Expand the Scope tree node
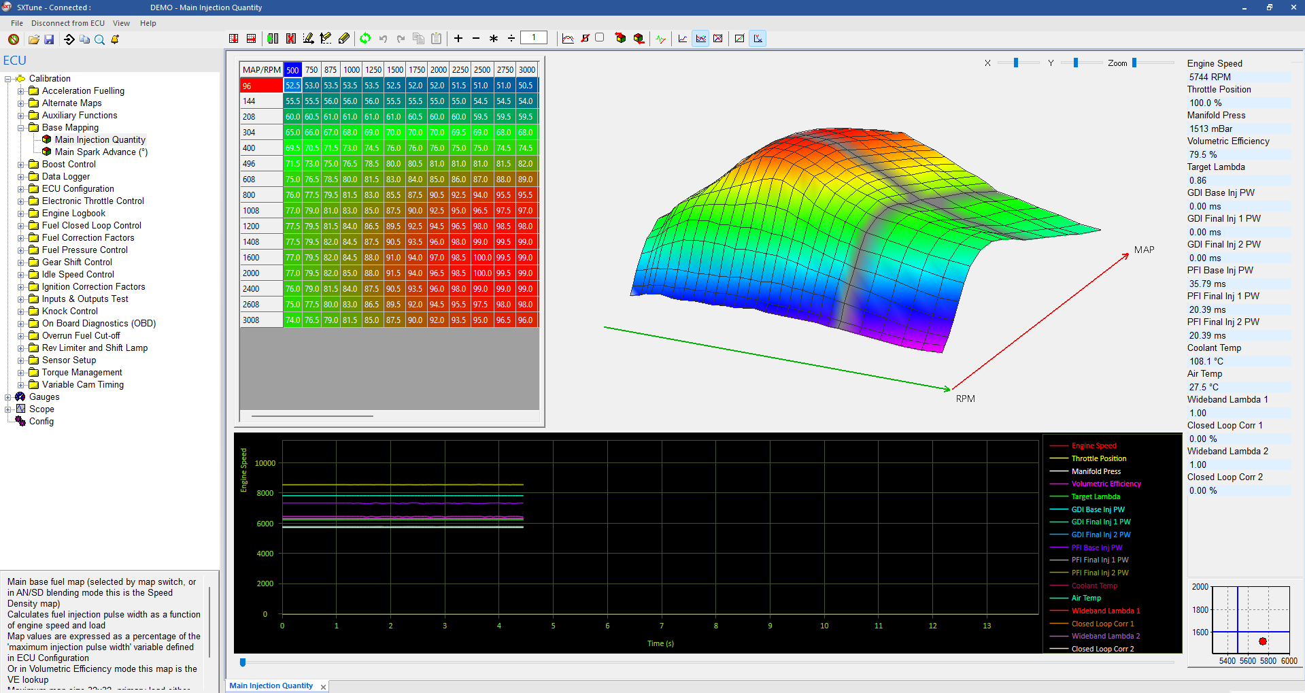Viewport: 1305px width, 693px height. click(x=8, y=409)
